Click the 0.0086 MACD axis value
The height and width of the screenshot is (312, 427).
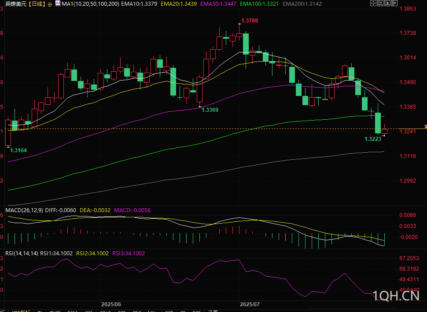(x=408, y=215)
